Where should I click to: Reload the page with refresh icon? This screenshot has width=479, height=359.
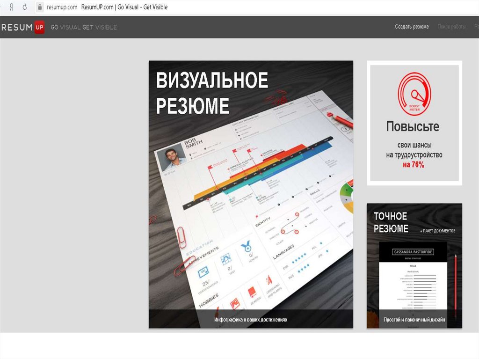tap(25, 7)
